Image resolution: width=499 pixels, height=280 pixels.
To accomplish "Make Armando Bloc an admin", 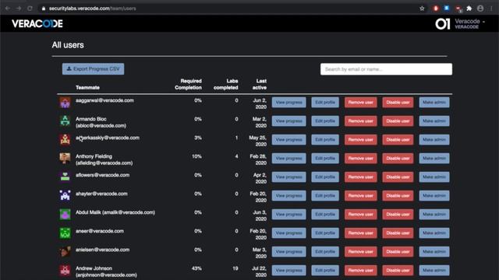I will pyautogui.click(x=434, y=121).
